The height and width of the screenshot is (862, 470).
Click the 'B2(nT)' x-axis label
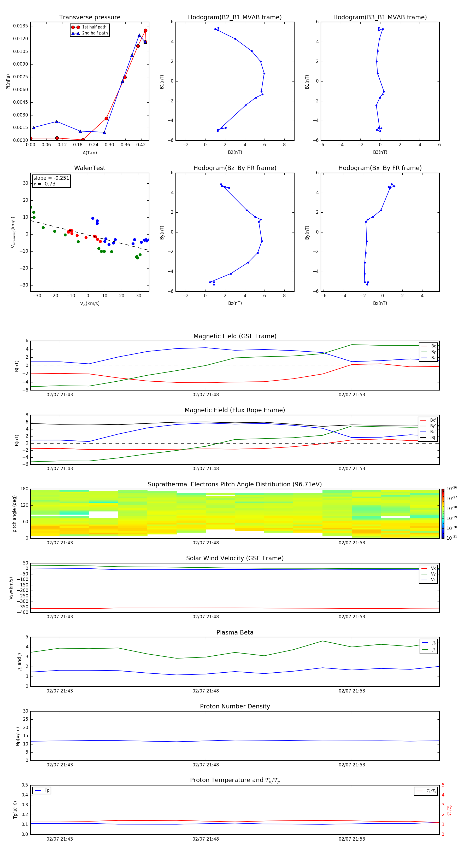coord(235,152)
